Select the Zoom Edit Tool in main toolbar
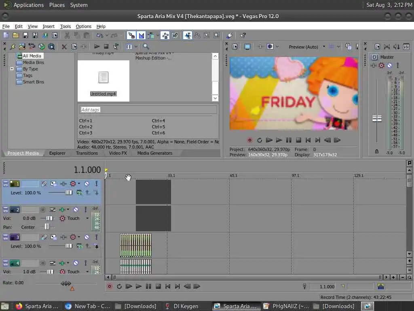The height and width of the screenshot is (311, 414). click(216, 35)
